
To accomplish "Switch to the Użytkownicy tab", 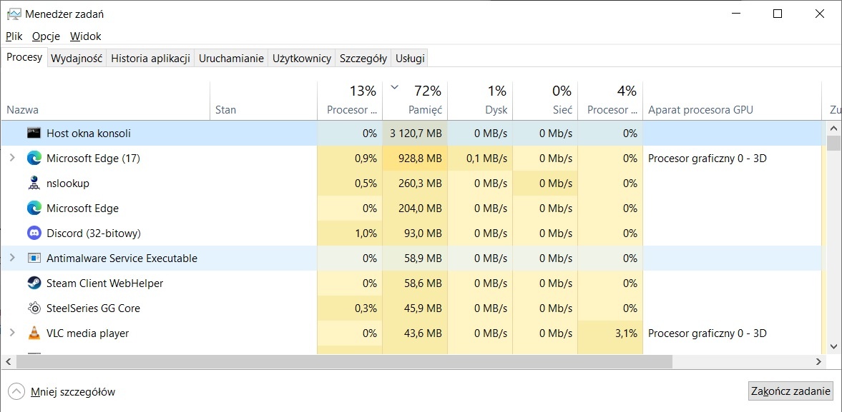I will click(302, 59).
